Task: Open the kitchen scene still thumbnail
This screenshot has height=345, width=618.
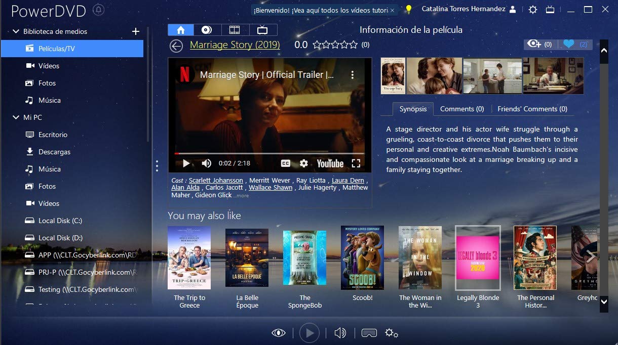Action: coord(492,76)
